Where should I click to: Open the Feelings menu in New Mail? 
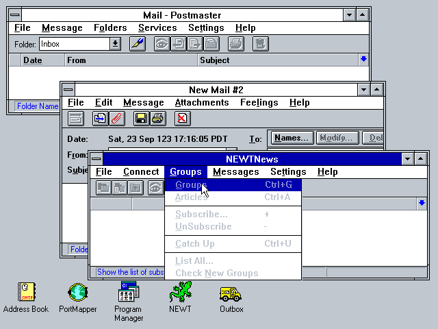coord(259,102)
